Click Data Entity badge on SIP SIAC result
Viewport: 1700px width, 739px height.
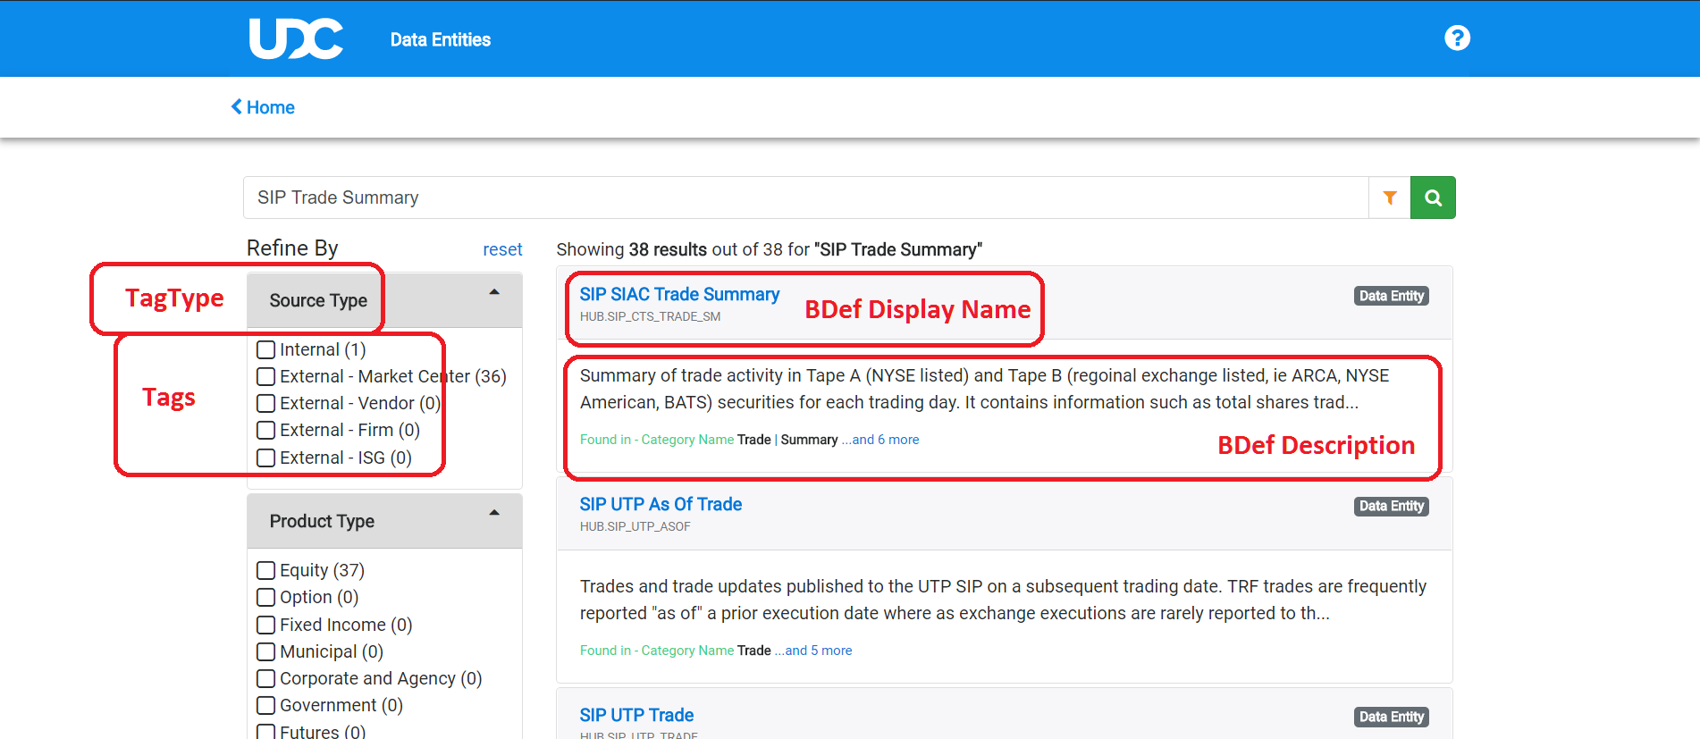pos(1391,297)
